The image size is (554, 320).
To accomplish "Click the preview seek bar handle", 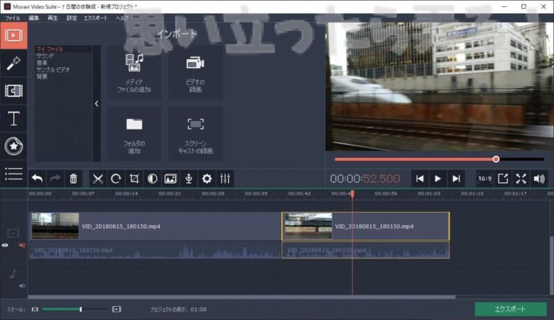I will click(x=496, y=159).
